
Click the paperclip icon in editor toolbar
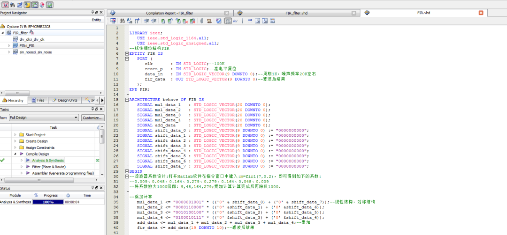(x=201, y=21)
